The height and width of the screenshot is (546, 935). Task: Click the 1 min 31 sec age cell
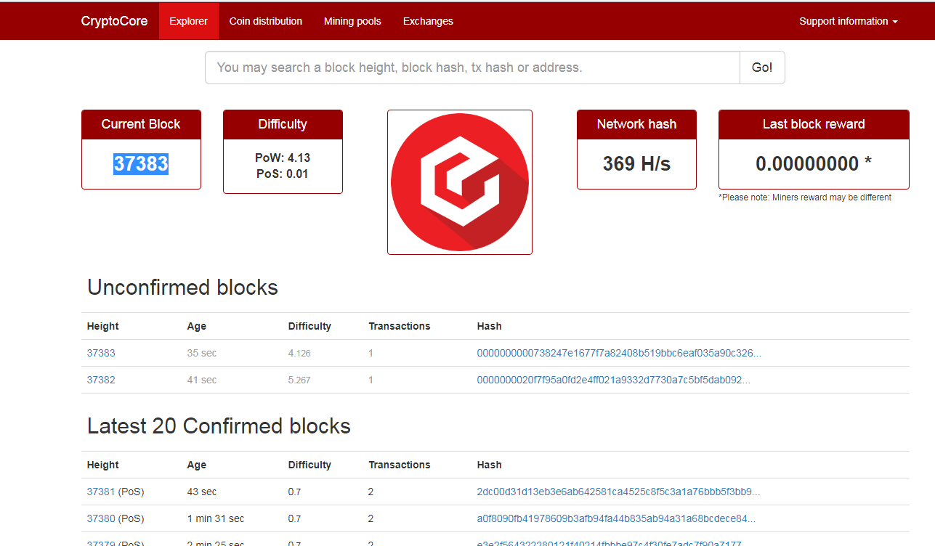pos(216,518)
